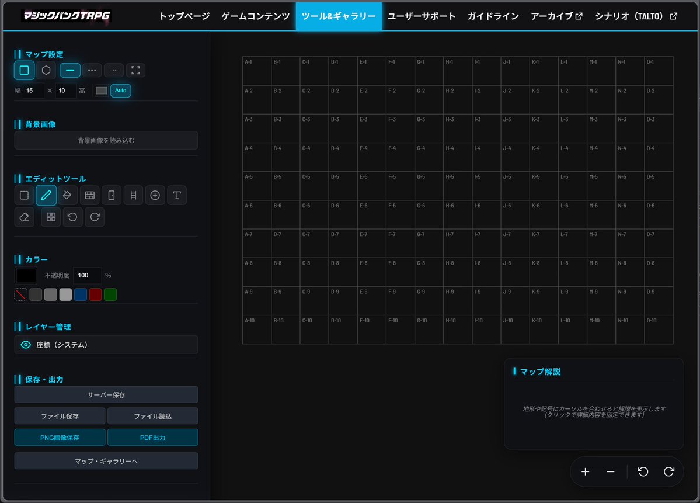The width and height of the screenshot is (700, 503).
Task: Click the ファイル保存 button
Action: pyautogui.click(x=60, y=416)
